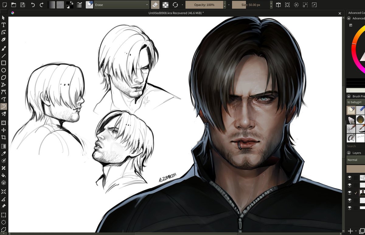Open the layer blending mode Normal dropdown
This screenshot has height=235, width=365.
(356, 160)
